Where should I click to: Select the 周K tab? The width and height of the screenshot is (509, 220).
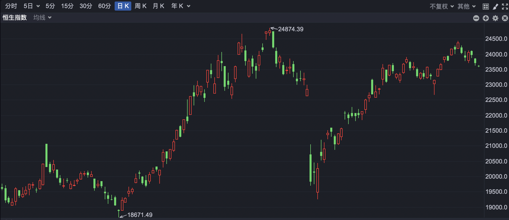[x=140, y=6]
